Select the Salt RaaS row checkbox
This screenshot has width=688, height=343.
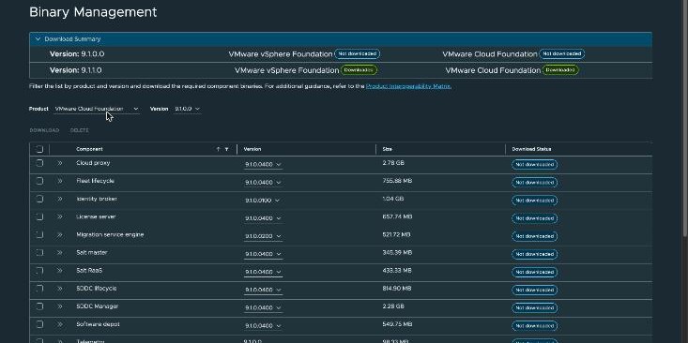(39, 271)
